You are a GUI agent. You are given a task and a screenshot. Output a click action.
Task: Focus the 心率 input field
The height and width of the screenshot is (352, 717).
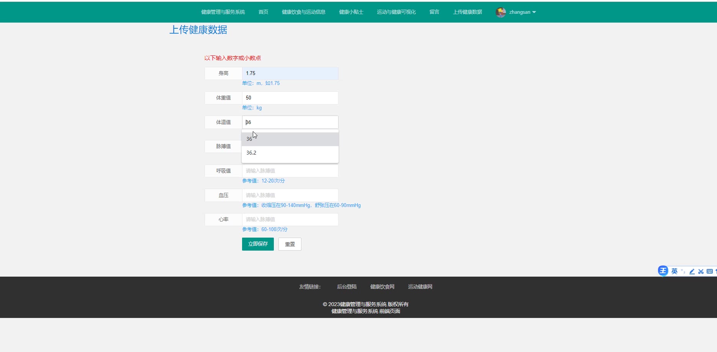tap(290, 220)
